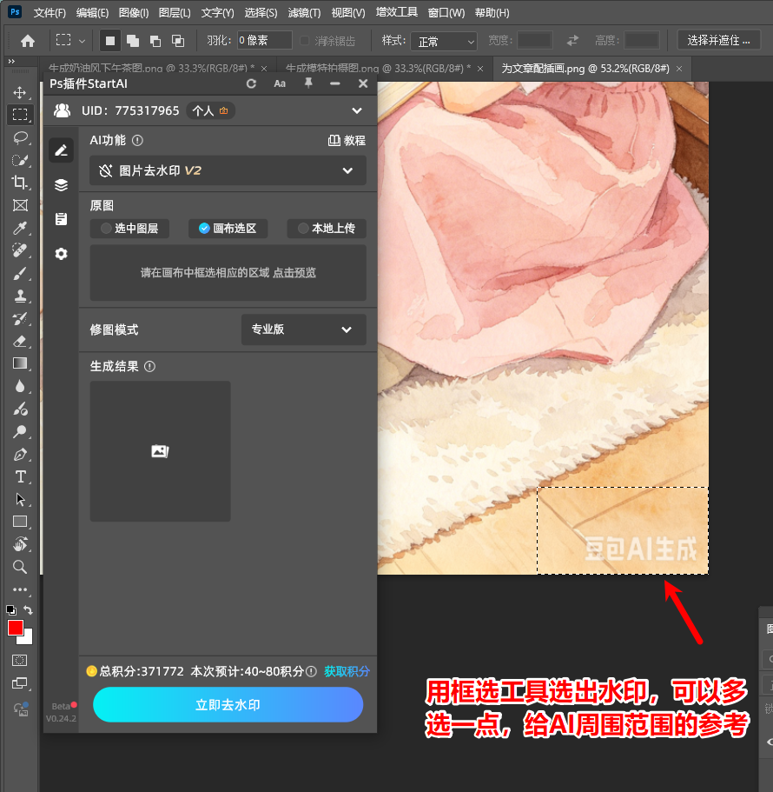Set New Selection mode in options bar

point(110,40)
